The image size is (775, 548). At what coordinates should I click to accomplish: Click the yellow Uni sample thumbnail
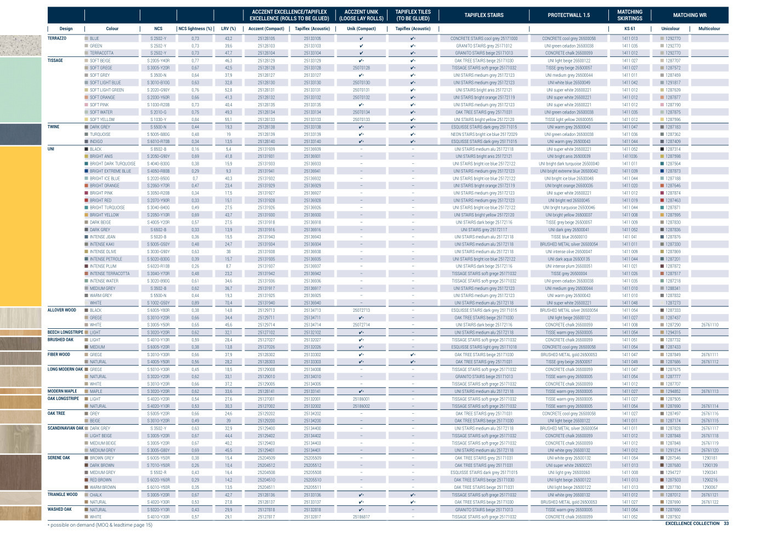(x=20, y=226)
